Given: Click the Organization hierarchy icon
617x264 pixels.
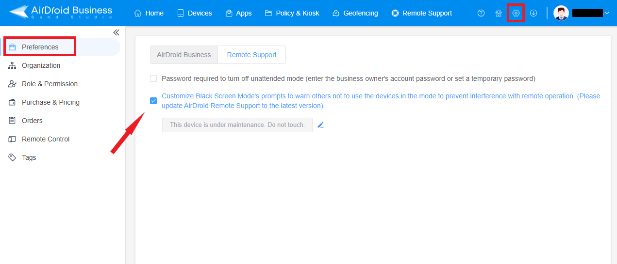Looking at the screenshot, I should pyautogui.click(x=12, y=65).
